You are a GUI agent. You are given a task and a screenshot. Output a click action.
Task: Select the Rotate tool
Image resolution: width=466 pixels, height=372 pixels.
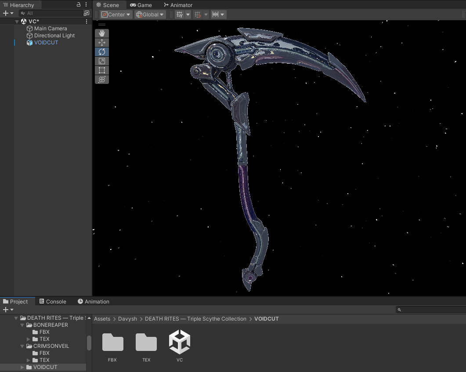click(x=101, y=52)
